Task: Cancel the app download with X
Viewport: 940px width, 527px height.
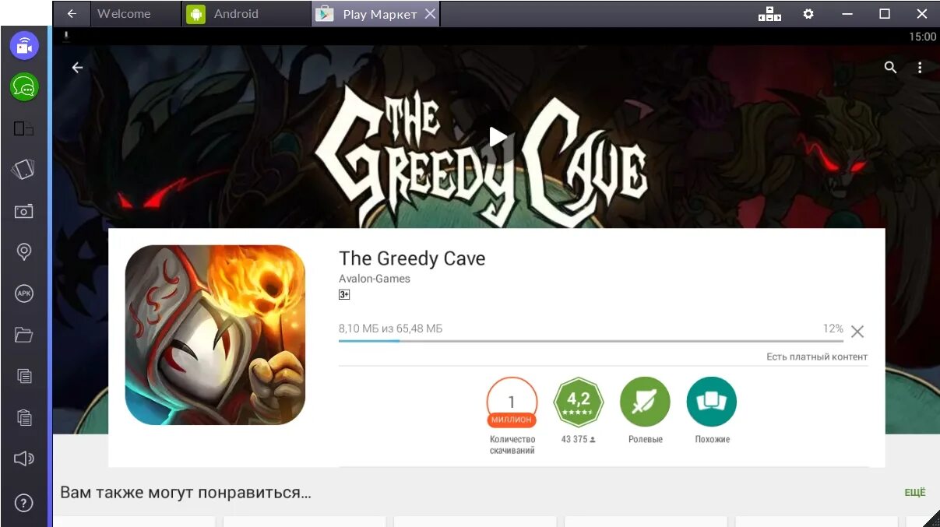Action: coord(857,332)
